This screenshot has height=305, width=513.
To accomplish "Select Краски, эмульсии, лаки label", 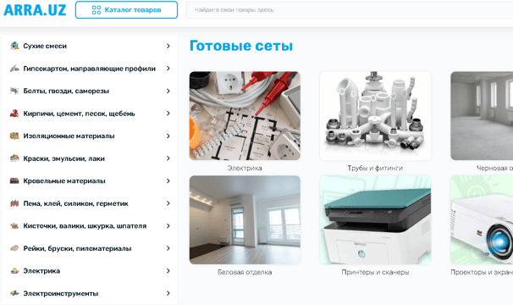I will click(x=63, y=158).
